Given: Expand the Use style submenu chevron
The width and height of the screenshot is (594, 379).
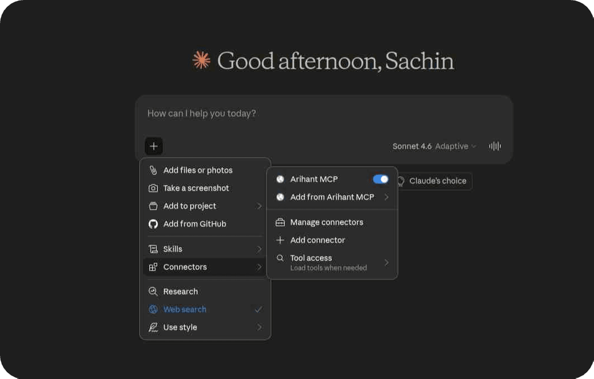Looking at the screenshot, I should pos(260,327).
